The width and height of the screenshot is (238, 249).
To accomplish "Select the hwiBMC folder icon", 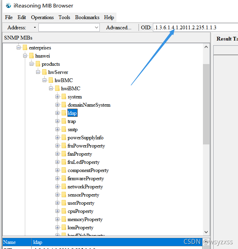I will click(57, 88).
